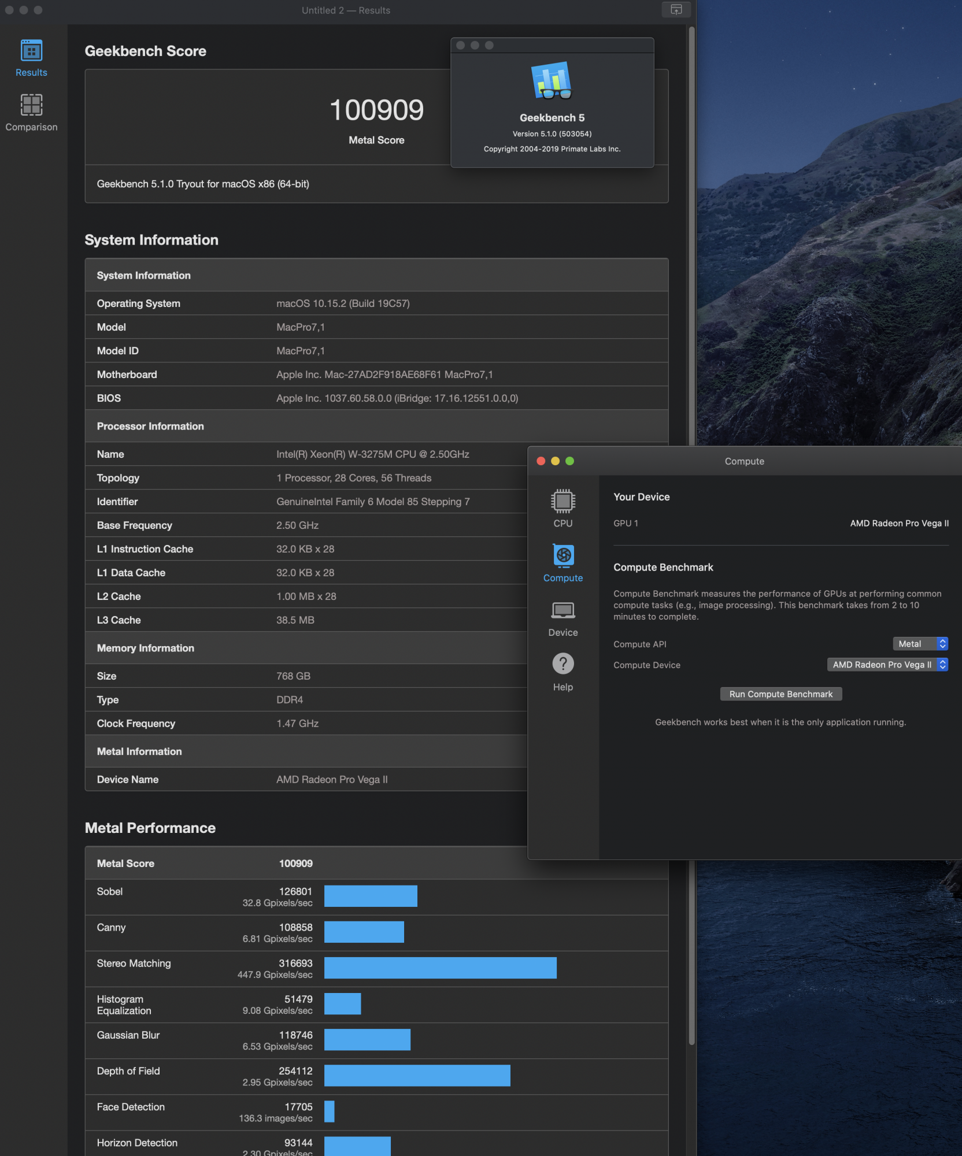
Task: Open Device section in Compute window
Action: pyautogui.click(x=563, y=618)
